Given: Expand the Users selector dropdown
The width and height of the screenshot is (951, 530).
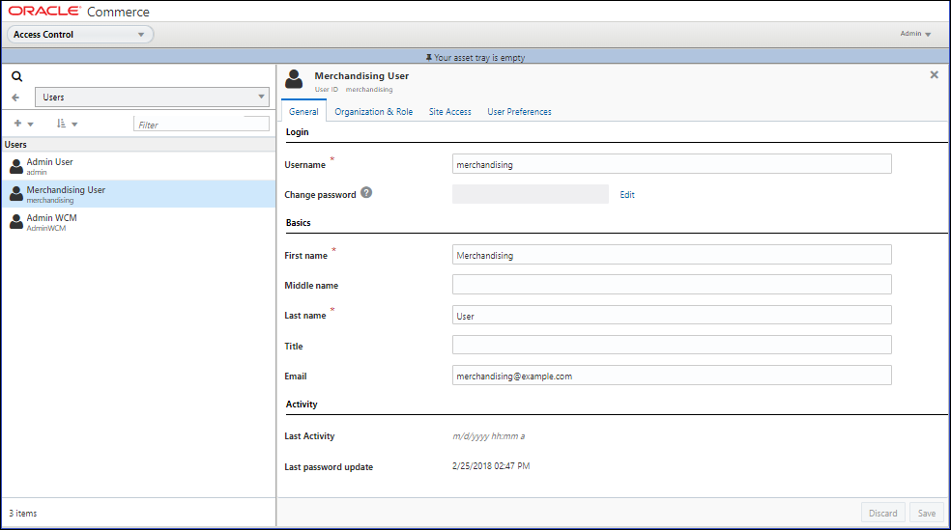Looking at the screenshot, I should [153, 97].
